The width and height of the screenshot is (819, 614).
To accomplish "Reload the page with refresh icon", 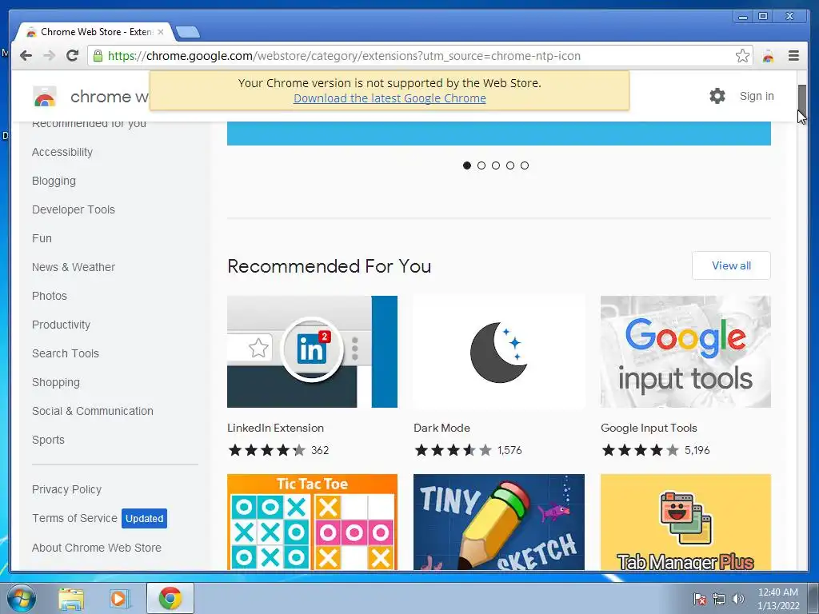I will (72, 56).
